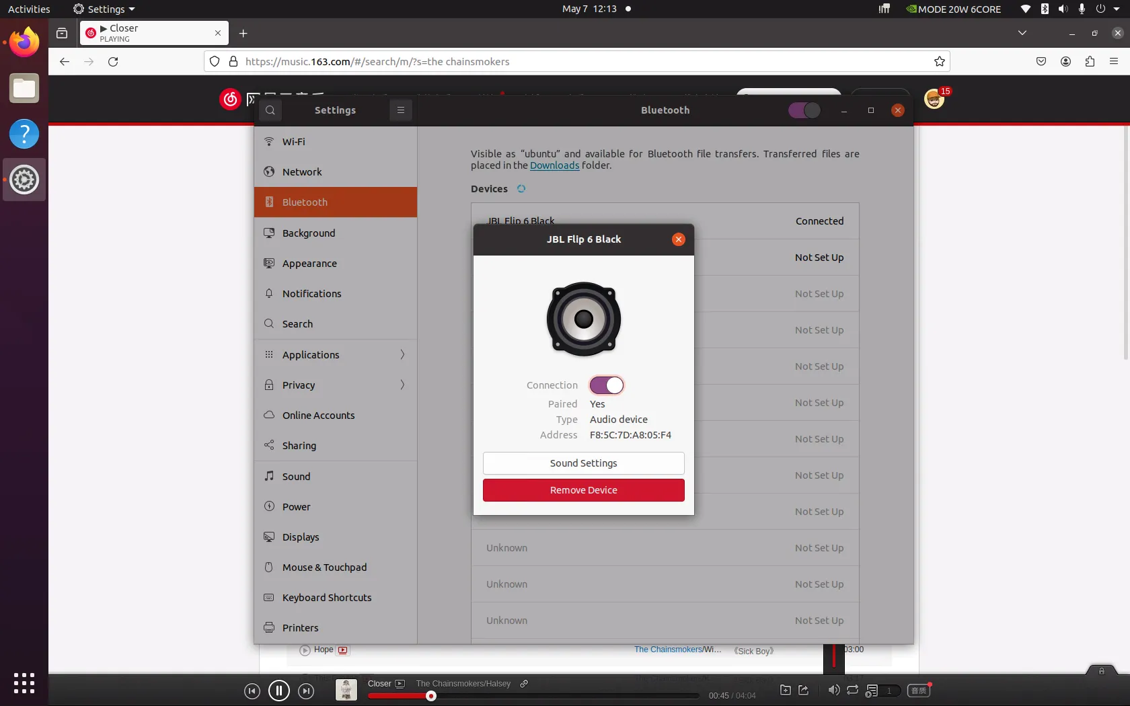Image resolution: width=1130 pixels, height=706 pixels.
Task: Open the Firefox extensions icon
Action: tap(1090, 62)
